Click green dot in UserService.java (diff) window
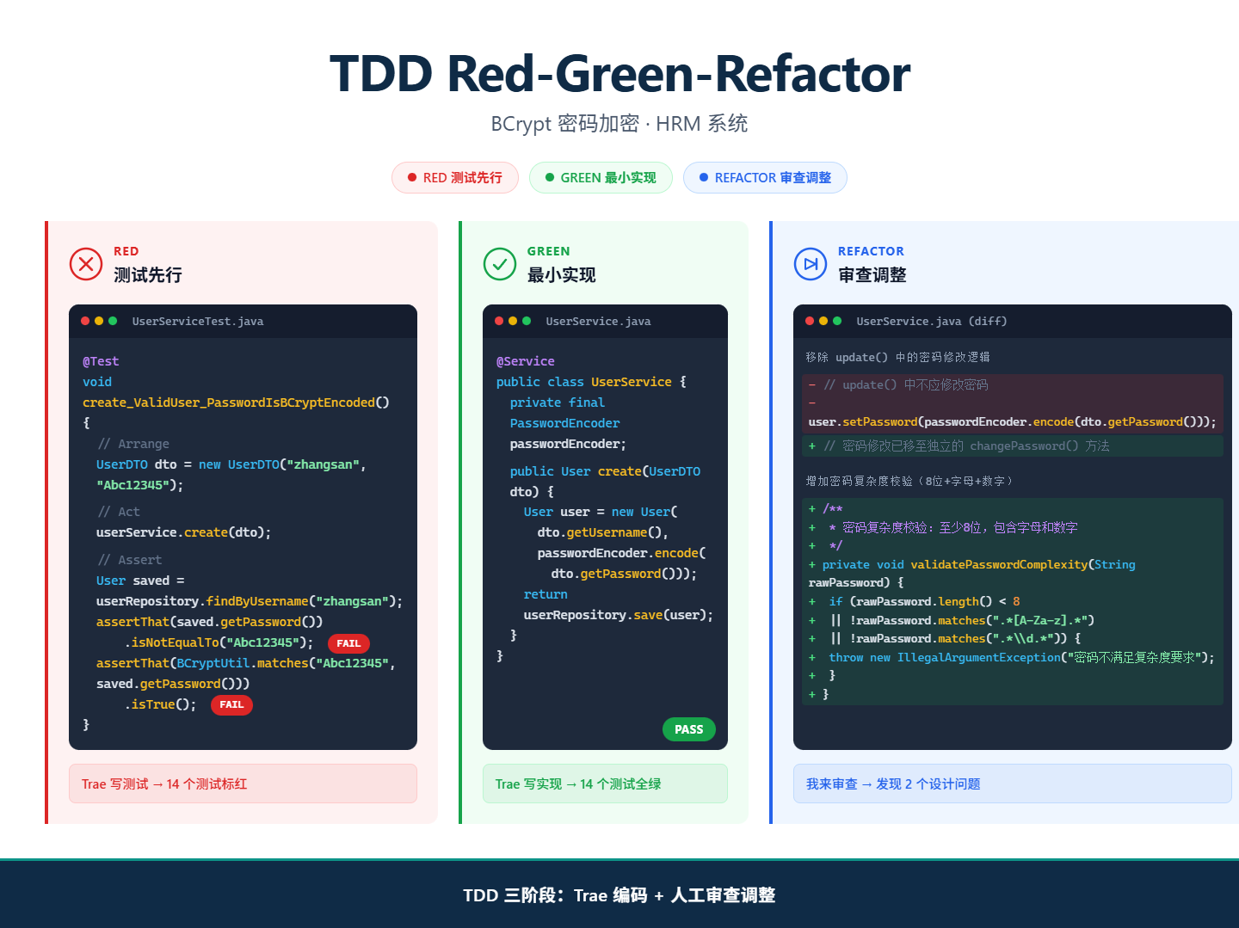The height and width of the screenshot is (928, 1239). [837, 321]
